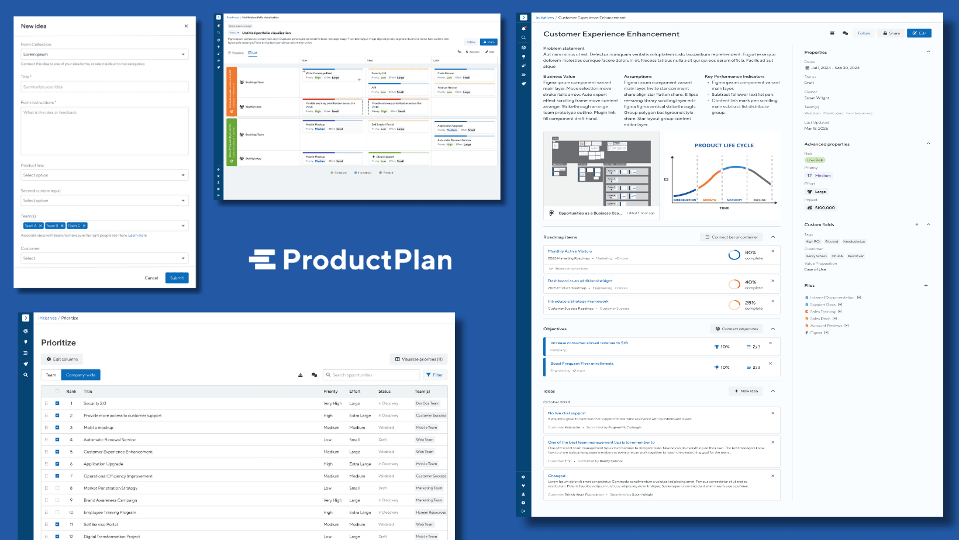Click the lightbulb icon in the Prioritize sidebar
This screenshot has height=540, width=959.
(x=26, y=342)
